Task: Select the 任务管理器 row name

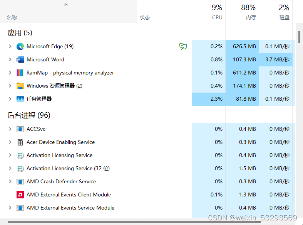Action: [39, 99]
